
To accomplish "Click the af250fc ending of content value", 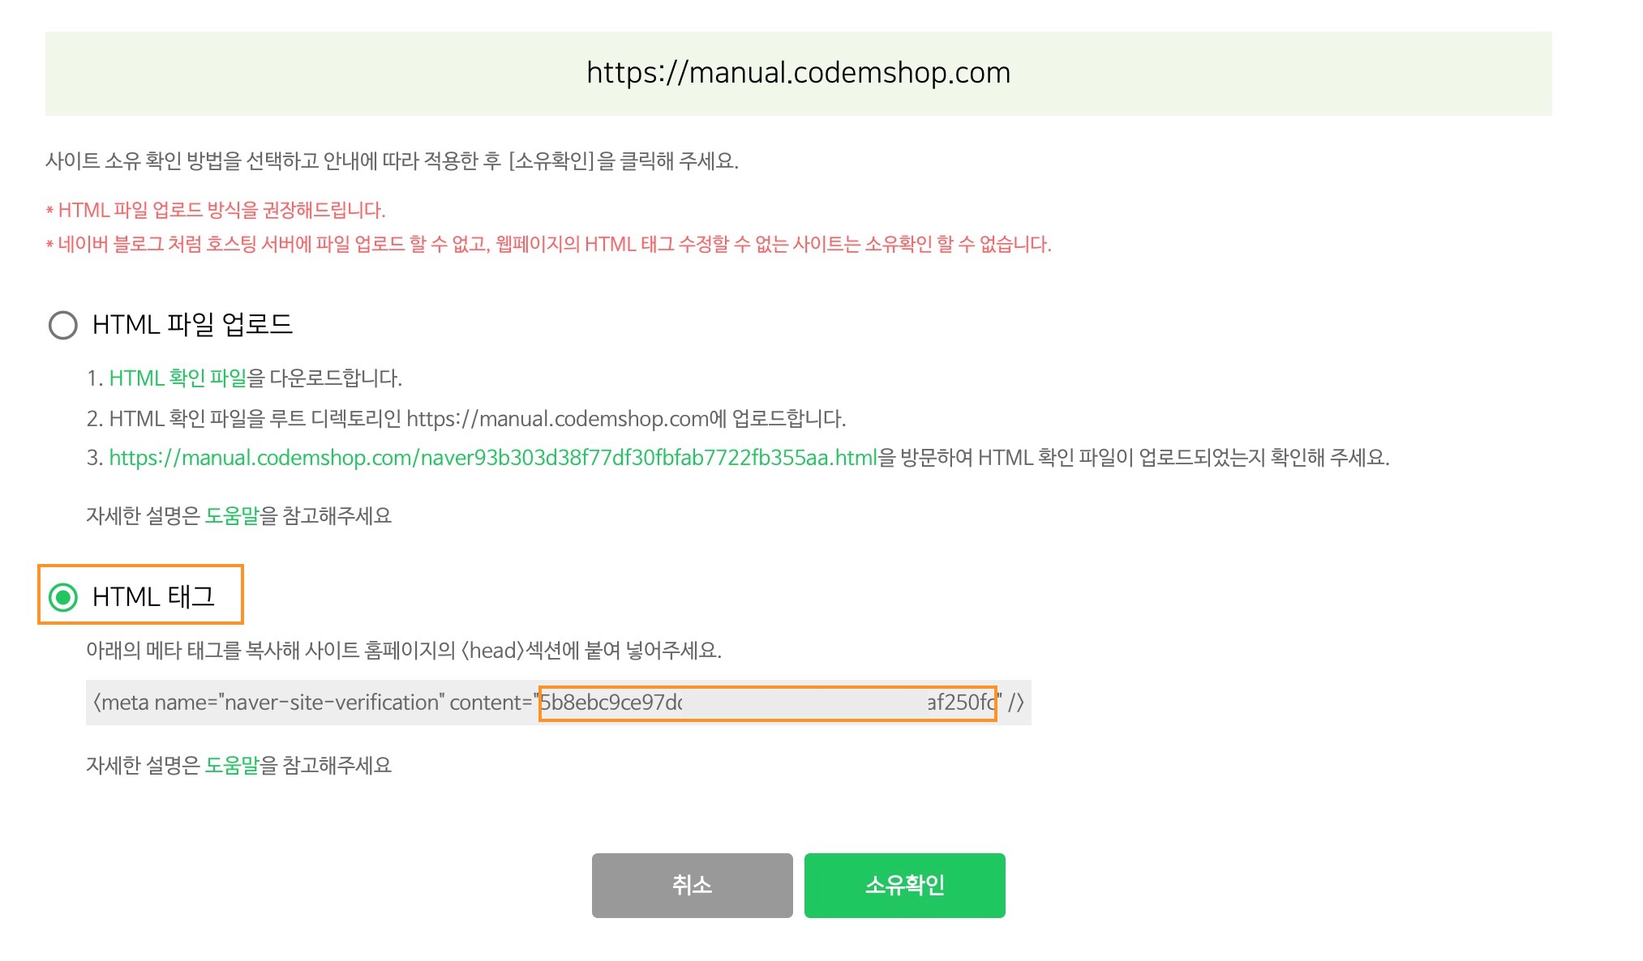I will pyautogui.click(x=962, y=703).
